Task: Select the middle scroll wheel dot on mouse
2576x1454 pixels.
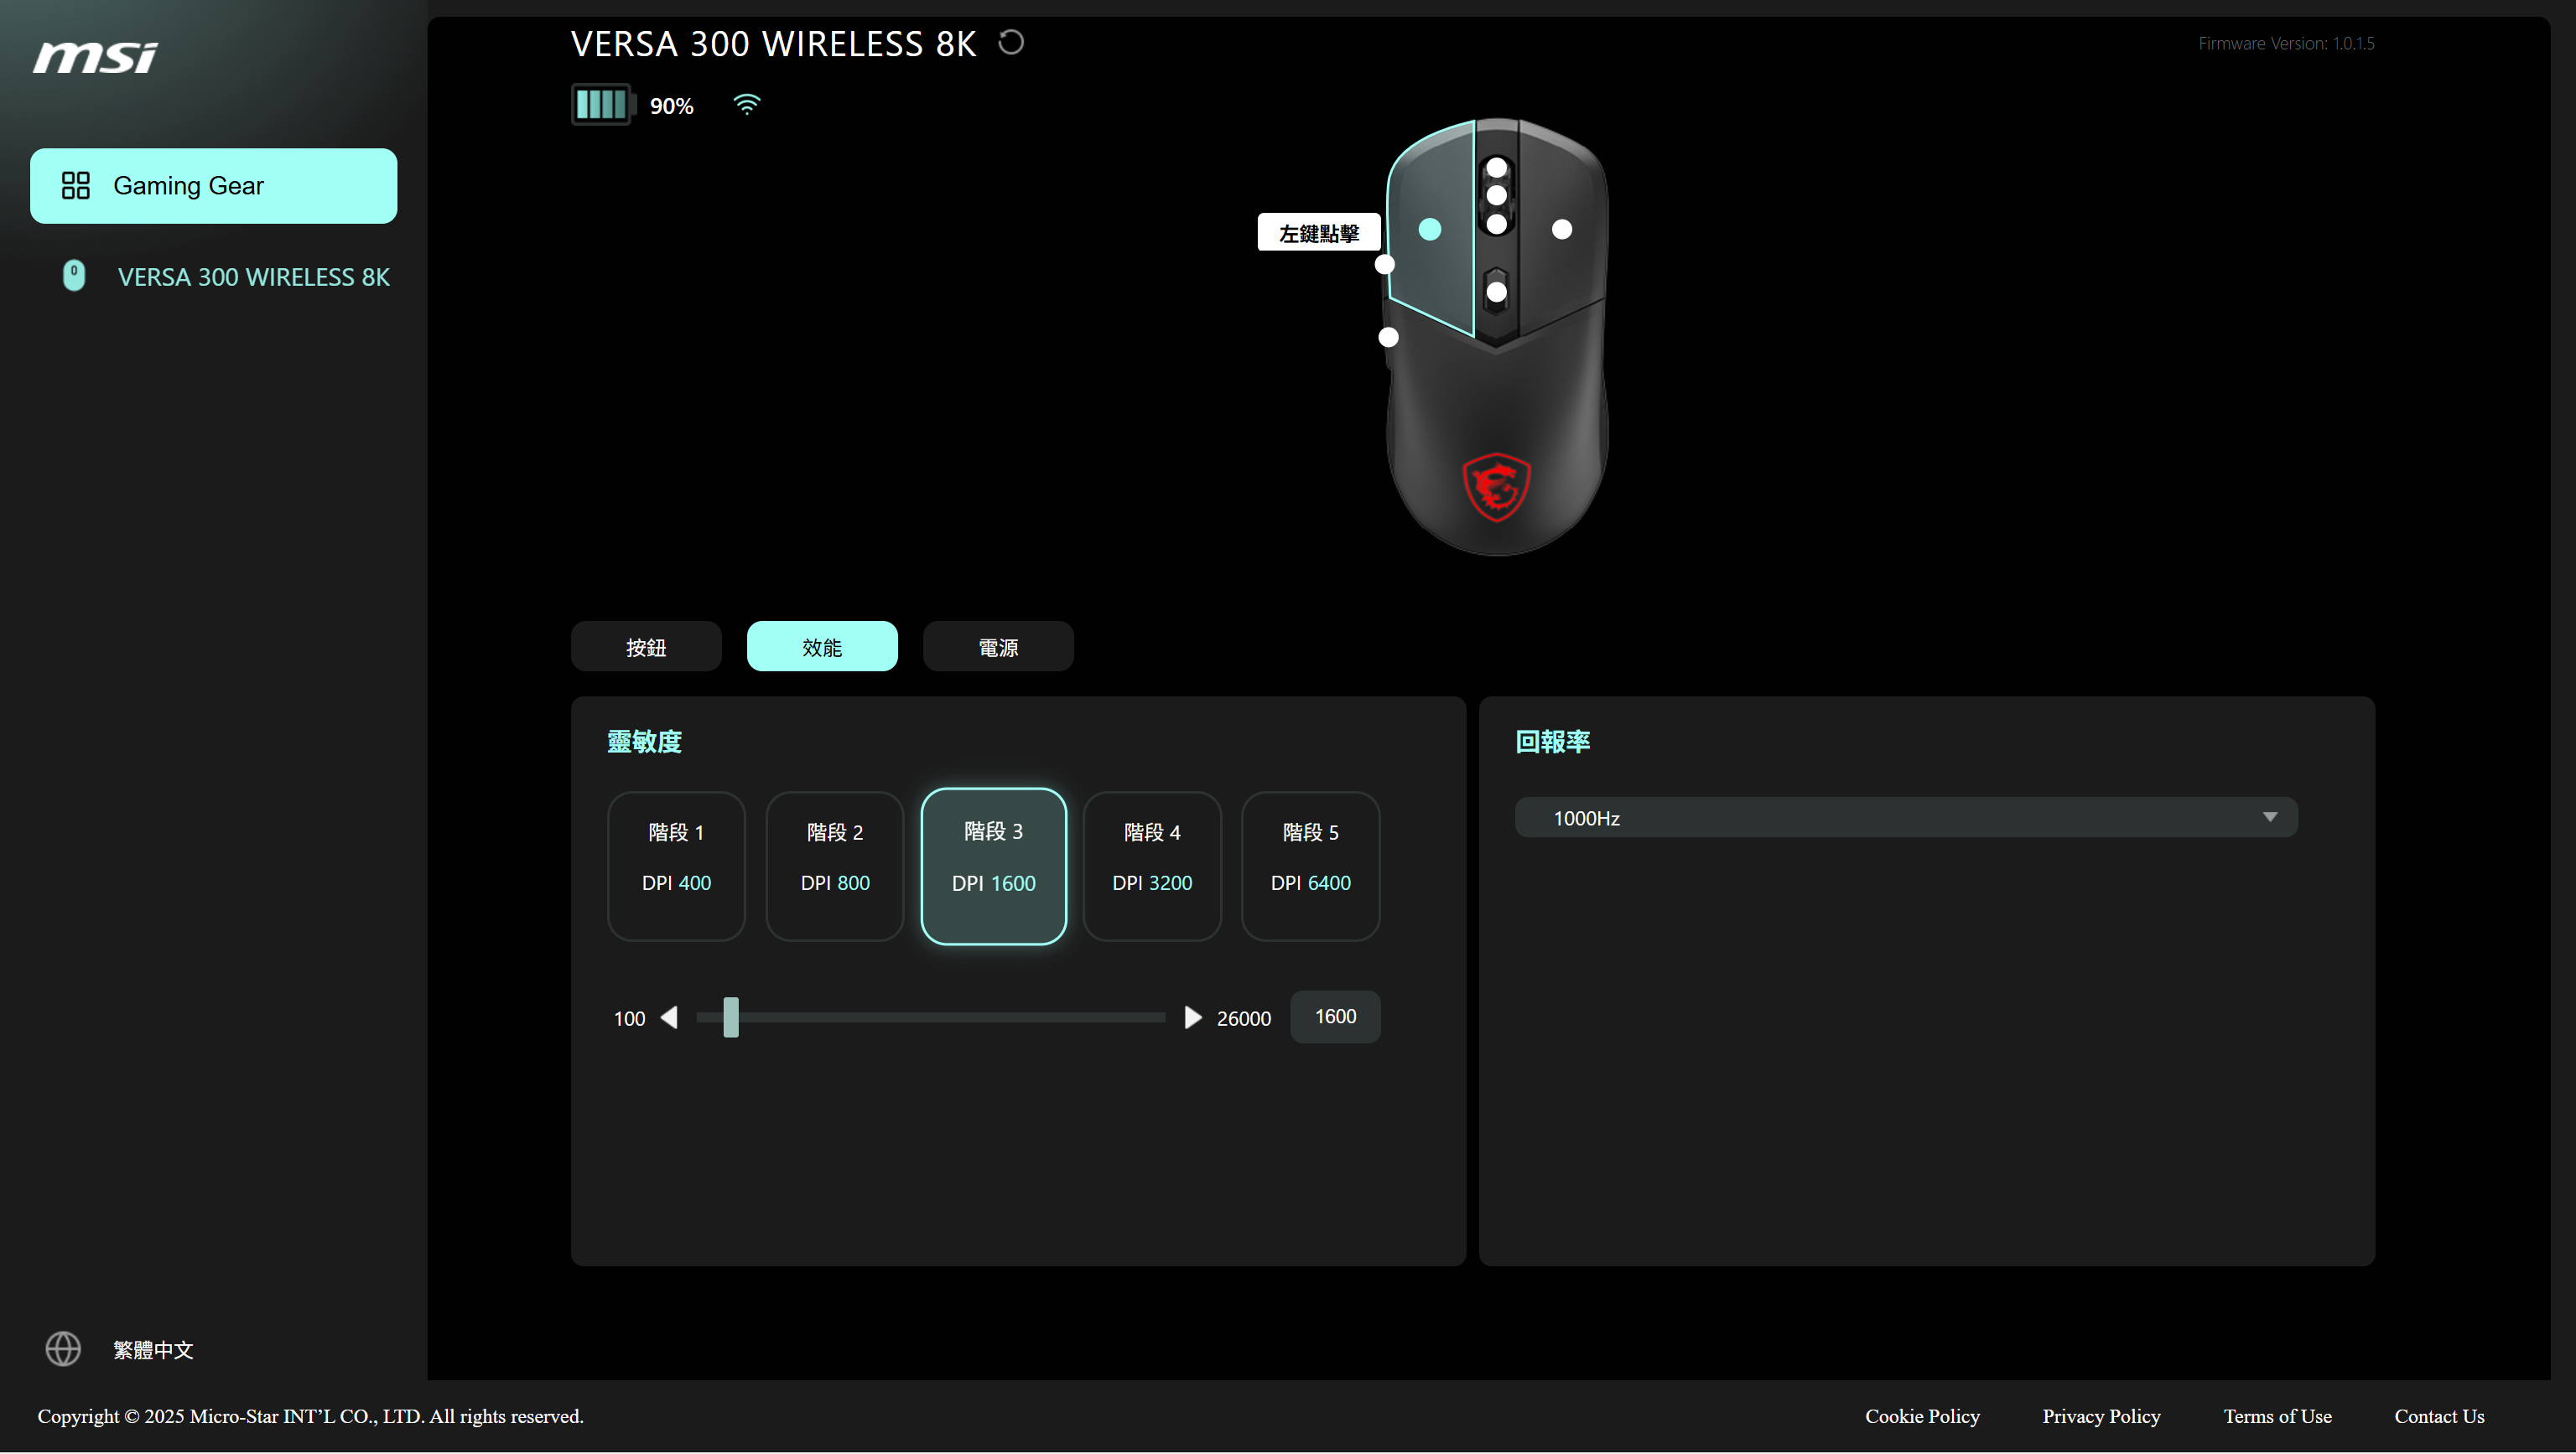Action: point(1497,195)
